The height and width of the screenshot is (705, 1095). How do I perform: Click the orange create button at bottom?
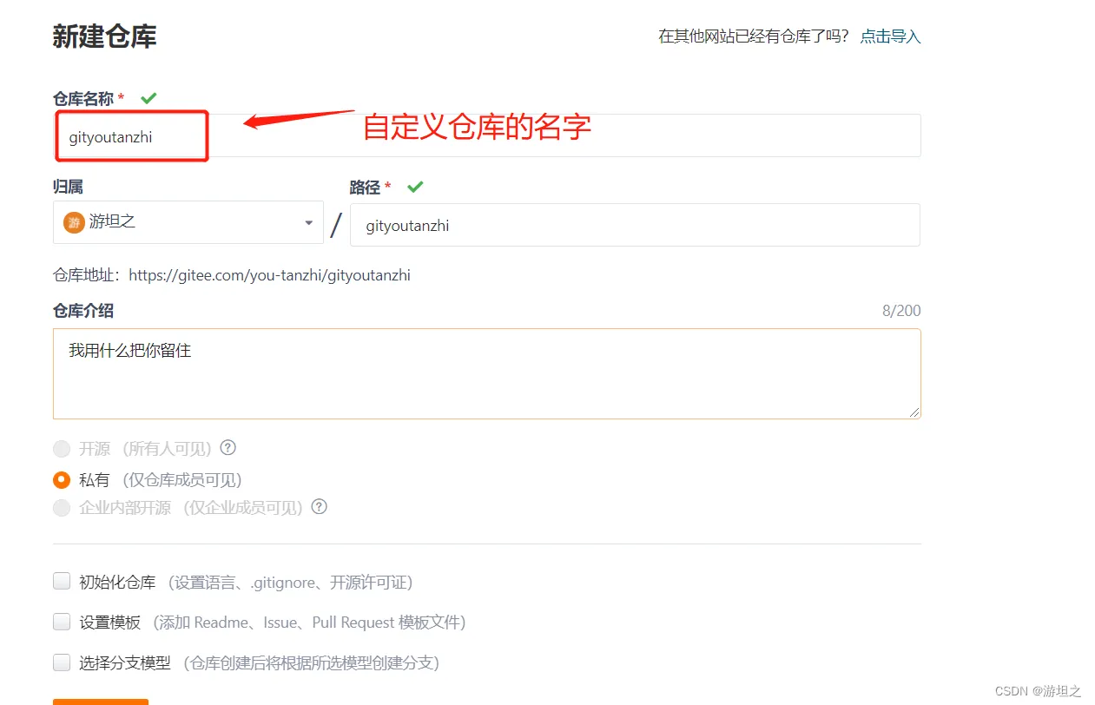pyautogui.click(x=101, y=702)
